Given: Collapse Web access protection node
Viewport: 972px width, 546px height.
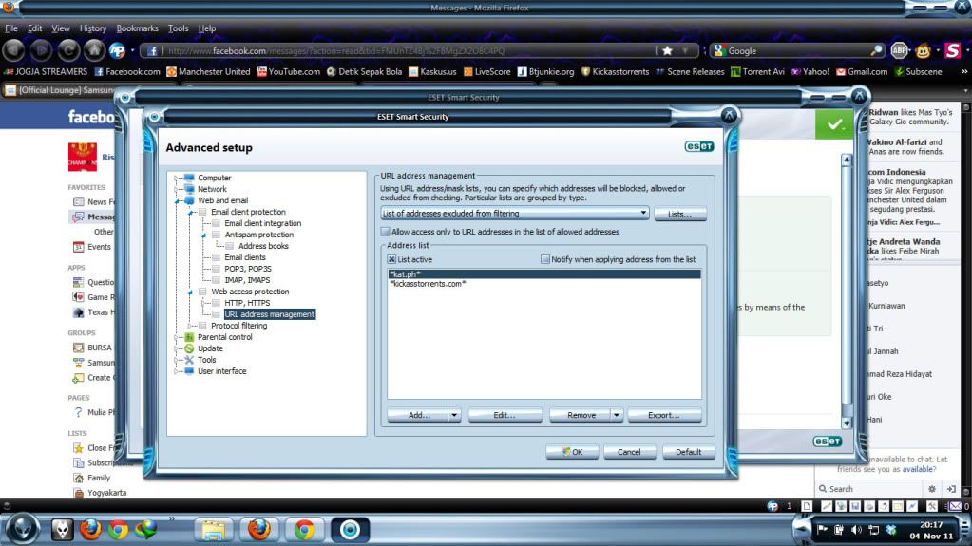Looking at the screenshot, I should (191, 292).
